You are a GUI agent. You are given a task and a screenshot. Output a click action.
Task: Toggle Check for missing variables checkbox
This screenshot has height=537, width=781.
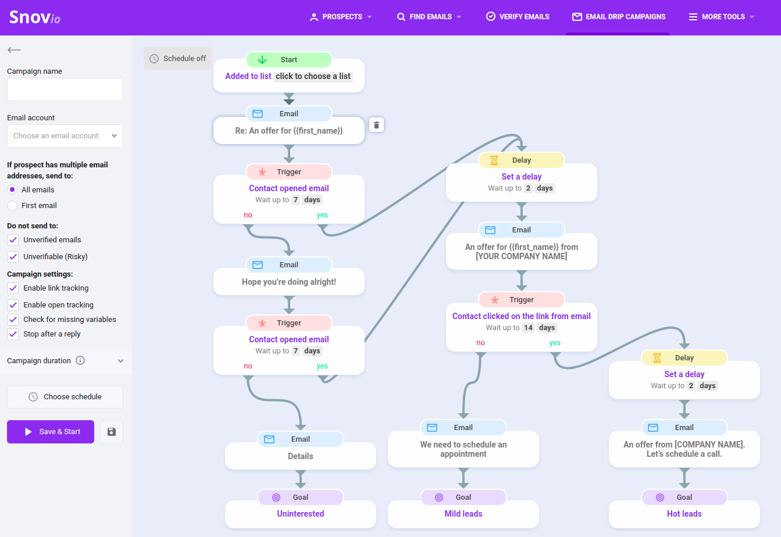click(x=13, y=319)
